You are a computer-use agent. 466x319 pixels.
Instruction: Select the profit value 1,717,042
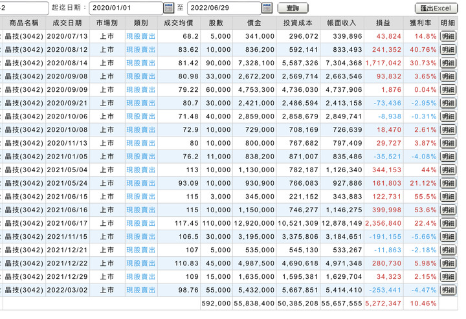coord(383,63)
